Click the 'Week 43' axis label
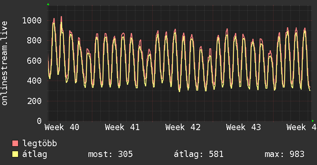Image resolution: width=317 pixels, height=165 pixels. [x=244, y=127]
